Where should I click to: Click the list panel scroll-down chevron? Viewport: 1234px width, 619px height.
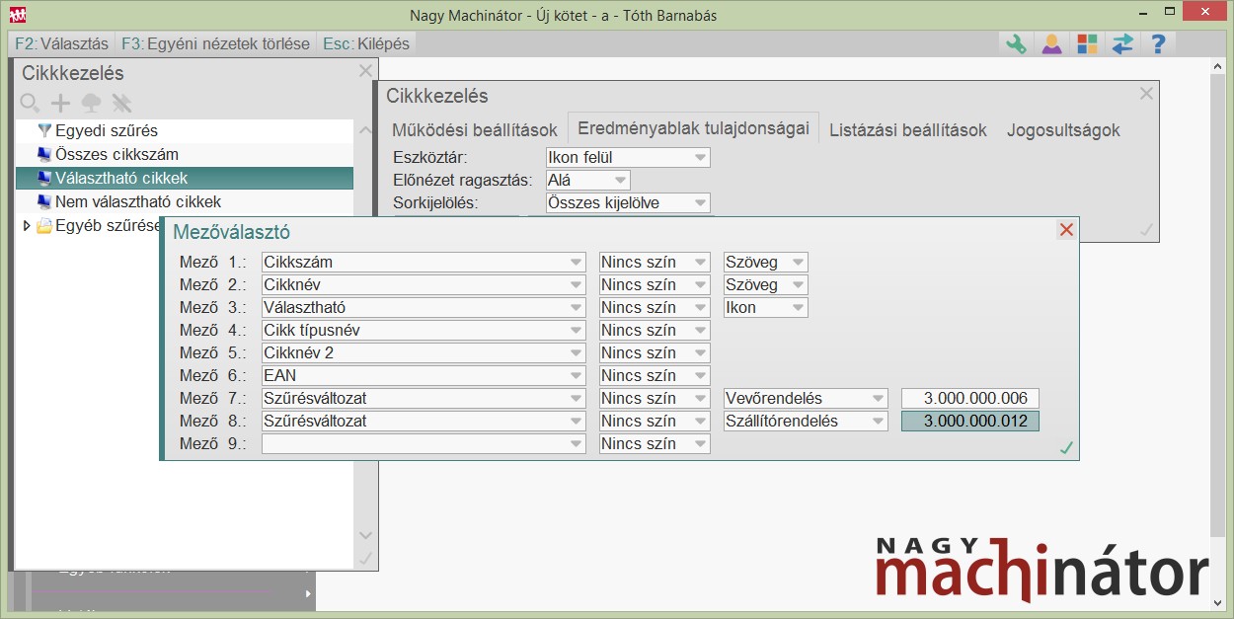coord(365,535)
